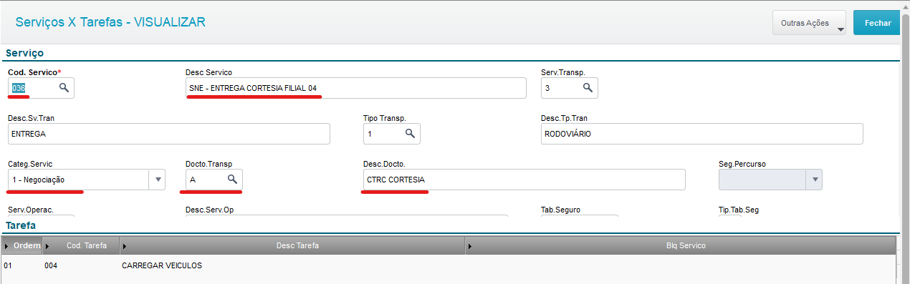Click the Desc.Serv.Op field label
This screenshot has width=910, height=284.
209,210
